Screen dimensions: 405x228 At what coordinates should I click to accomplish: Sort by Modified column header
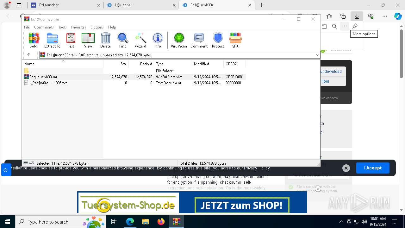click(x=208, y=64)
